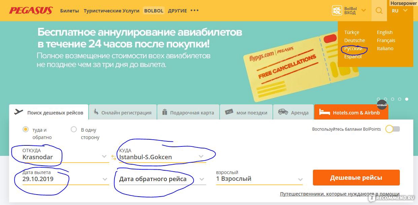Screen dimensions: 418x205
Task: Open the Билеты menu
Action: (x=70, y=11)
